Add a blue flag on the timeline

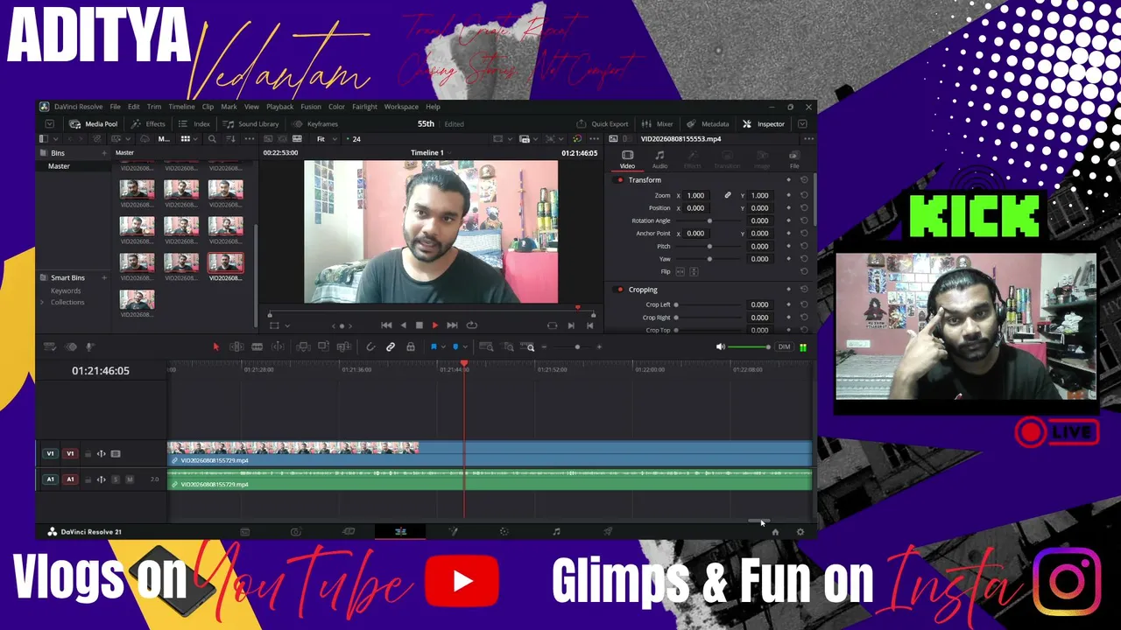click(x=433, y=347)
